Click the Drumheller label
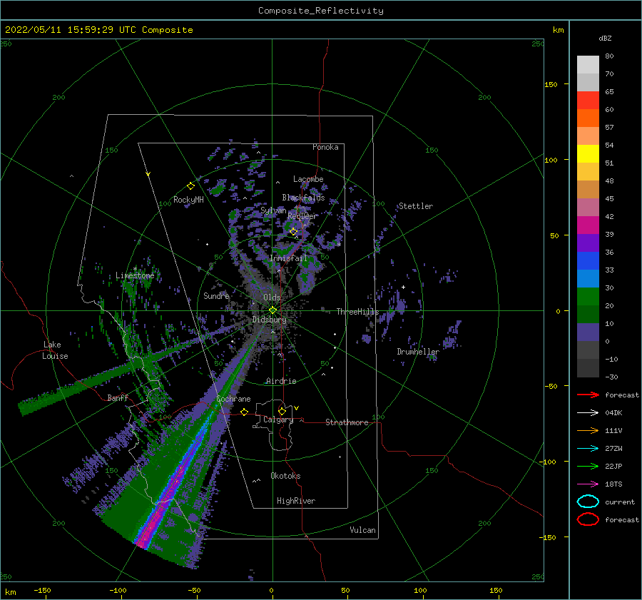 [418, 352]
